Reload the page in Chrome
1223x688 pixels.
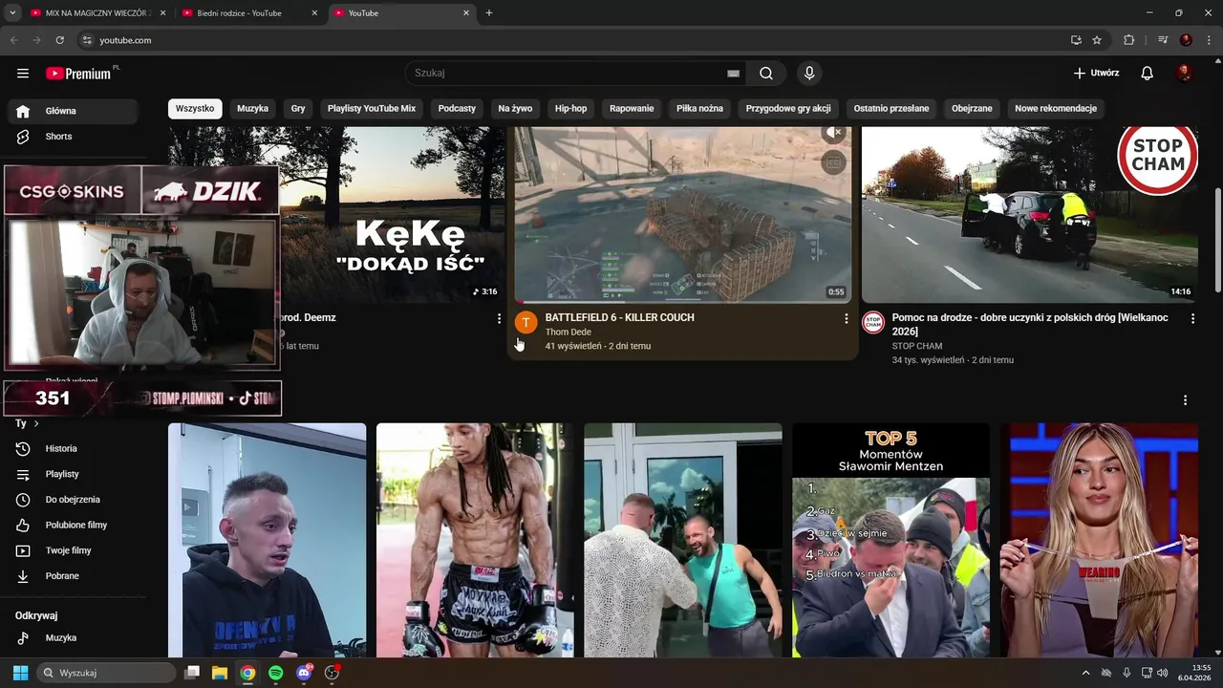point(59,40)
